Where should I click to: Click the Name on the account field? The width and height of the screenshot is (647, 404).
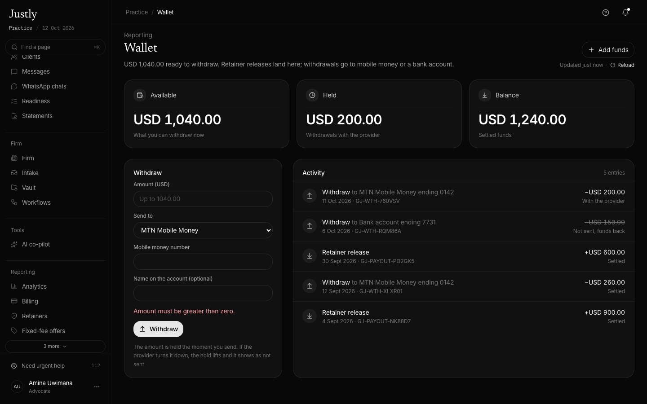coord(203,293)
